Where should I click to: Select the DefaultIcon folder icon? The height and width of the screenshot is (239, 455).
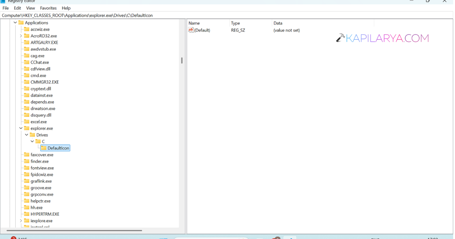(44, 148)
